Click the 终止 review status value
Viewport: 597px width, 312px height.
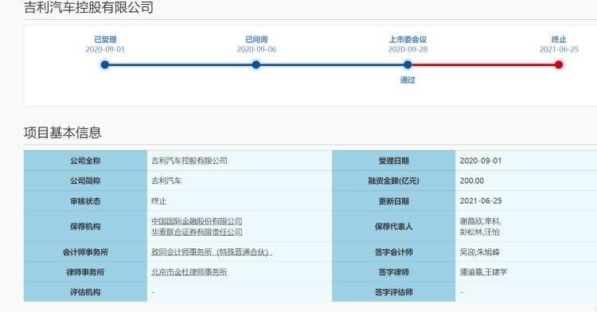159,201
